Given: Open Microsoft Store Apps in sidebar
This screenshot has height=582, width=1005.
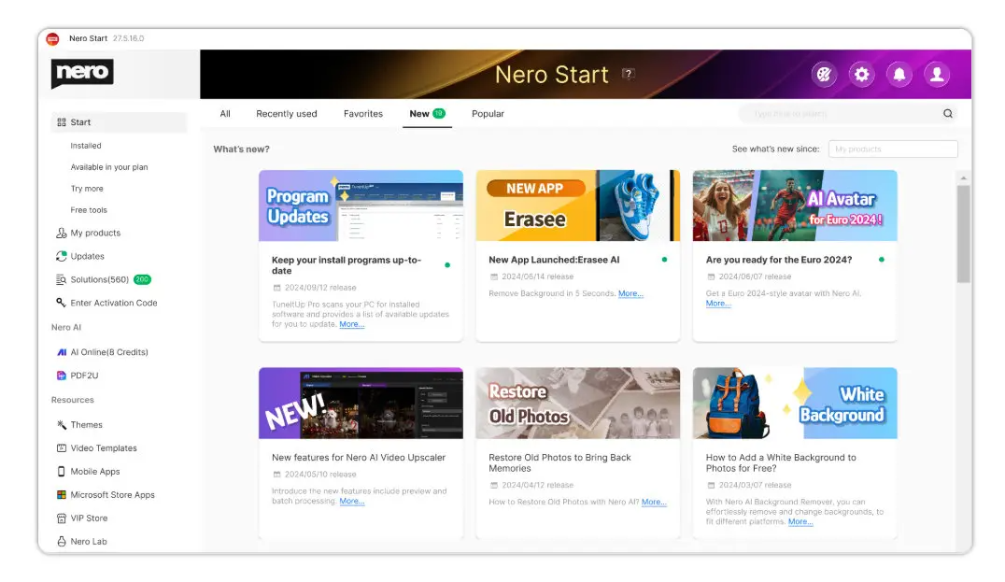Looking at the screenshot, I should click(112, 495).
